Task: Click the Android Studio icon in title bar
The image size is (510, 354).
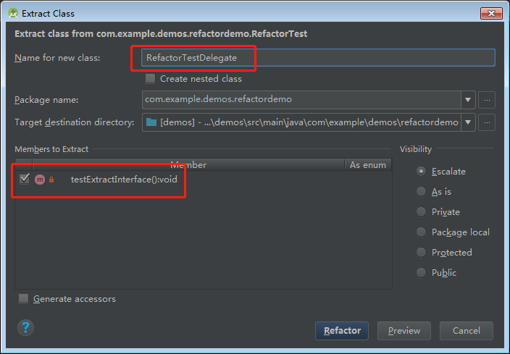Action: 12,13
